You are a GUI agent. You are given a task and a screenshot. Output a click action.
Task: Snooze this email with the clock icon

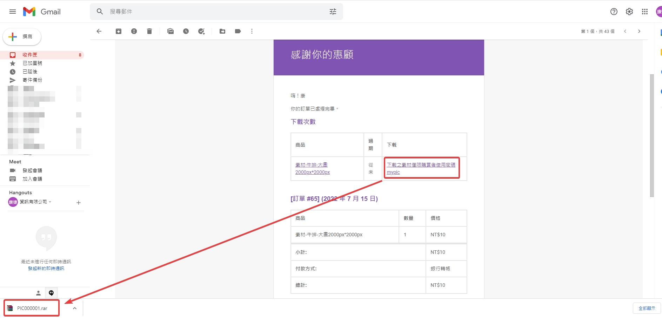tap(186, 31)
